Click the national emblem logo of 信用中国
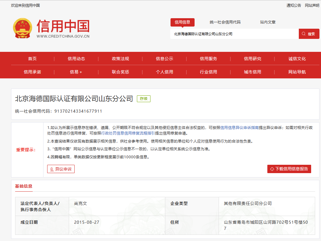The image size is (321, 241). 21,27
